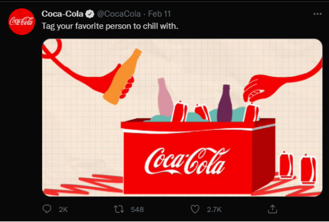
Task: Open the Coca-Cola display name link
Action: pyautogui.click(x=62, y=14)
